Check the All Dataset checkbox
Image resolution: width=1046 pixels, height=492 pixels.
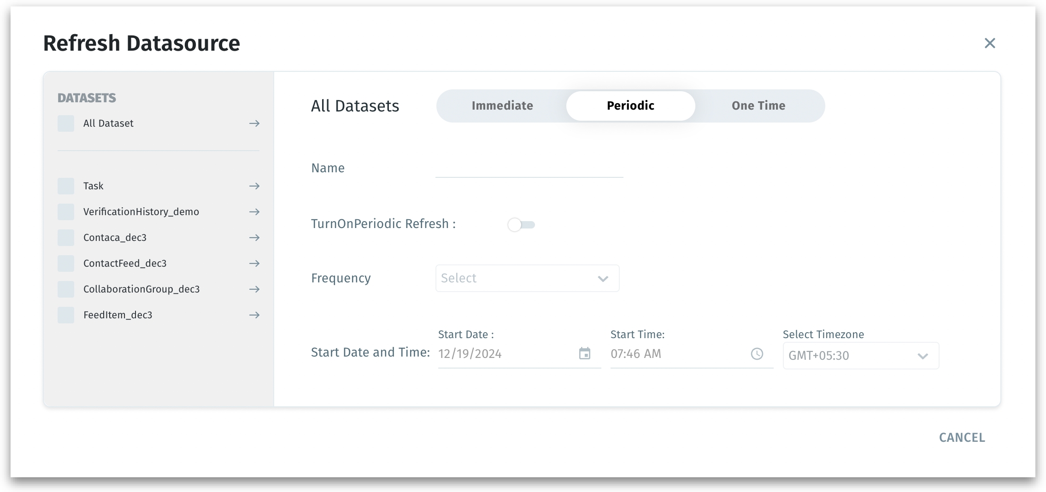tap(66, 123)
